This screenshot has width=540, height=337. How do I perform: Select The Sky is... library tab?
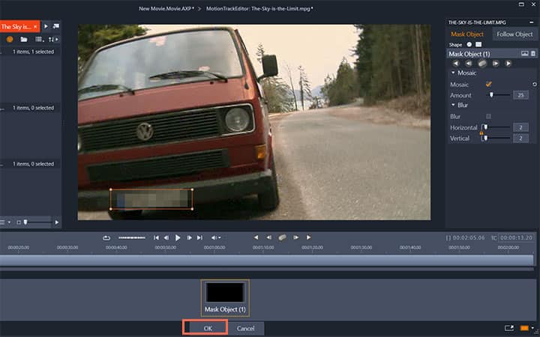click(16, 26)
